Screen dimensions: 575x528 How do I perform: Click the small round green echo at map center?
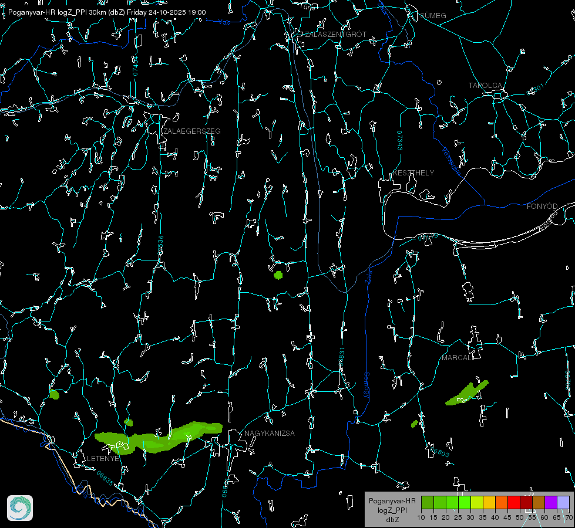[278, 275]
